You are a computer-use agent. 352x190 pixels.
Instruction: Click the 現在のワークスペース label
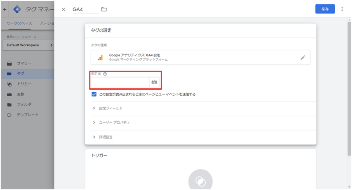pyautogui.click(x=22, y=37)
